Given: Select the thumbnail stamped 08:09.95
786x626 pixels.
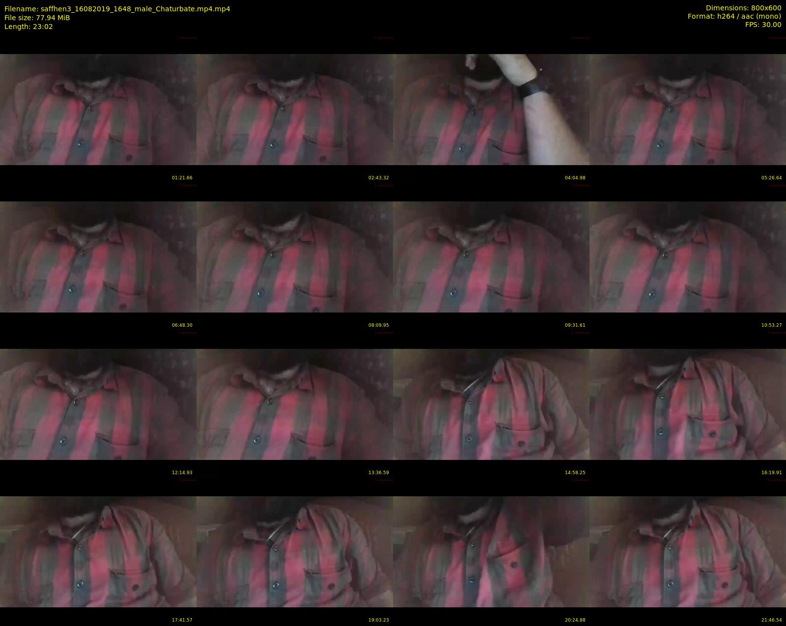Looking at the screenshot, I should point(295,256).
